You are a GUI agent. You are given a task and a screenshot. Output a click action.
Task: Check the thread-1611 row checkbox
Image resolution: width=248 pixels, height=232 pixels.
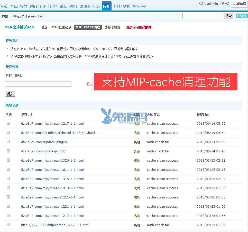coord(8,169)
